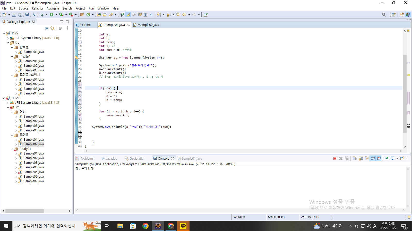Save the current file with Save icon

tap(14, 15)
